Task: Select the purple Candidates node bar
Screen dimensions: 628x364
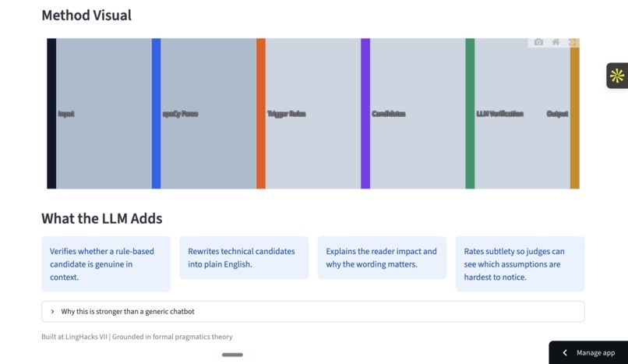Action: pos(365,114)
